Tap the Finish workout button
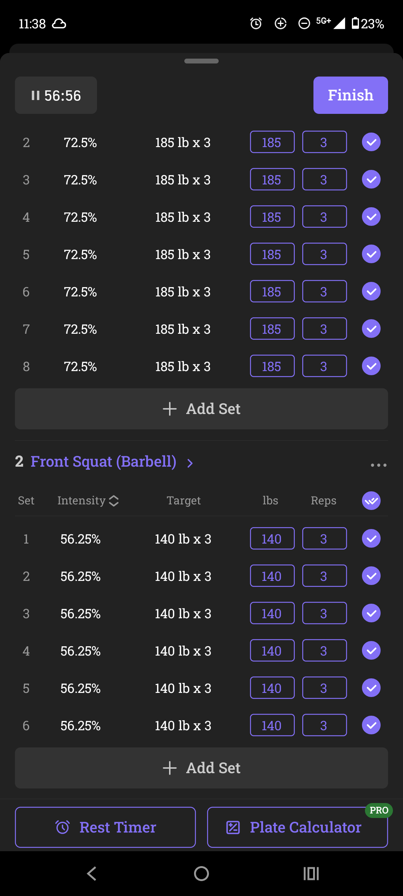Screen dimensions: 403x896 [x=350, y=95]
